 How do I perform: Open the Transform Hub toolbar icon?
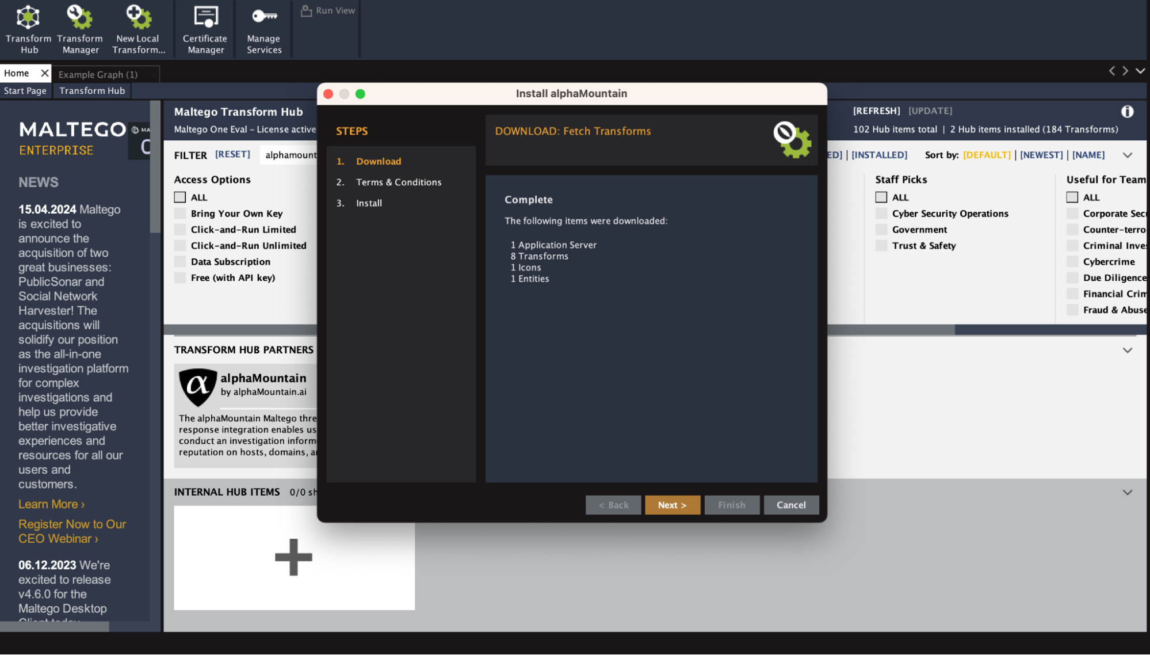(x=28, y=29)
